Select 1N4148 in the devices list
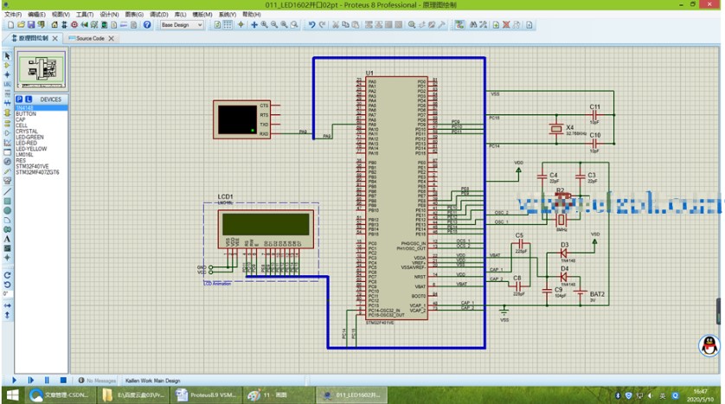Image resolution: width=725 pixels, height=404 pixels. click(42, 107)
